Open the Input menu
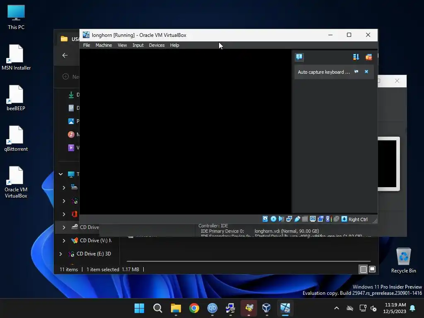Screen dimensions: 424x318 click(x=138, y=45)
